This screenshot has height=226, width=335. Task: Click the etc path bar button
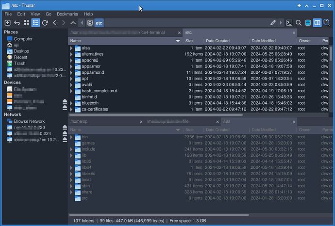pos(99,23)
